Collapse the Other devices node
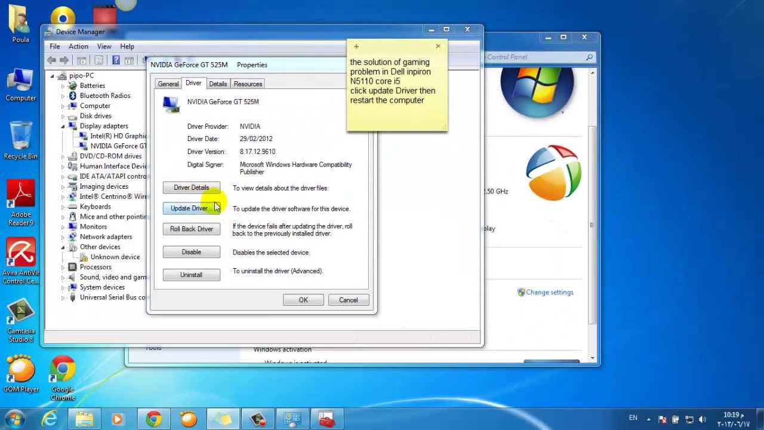 [63, 247]
